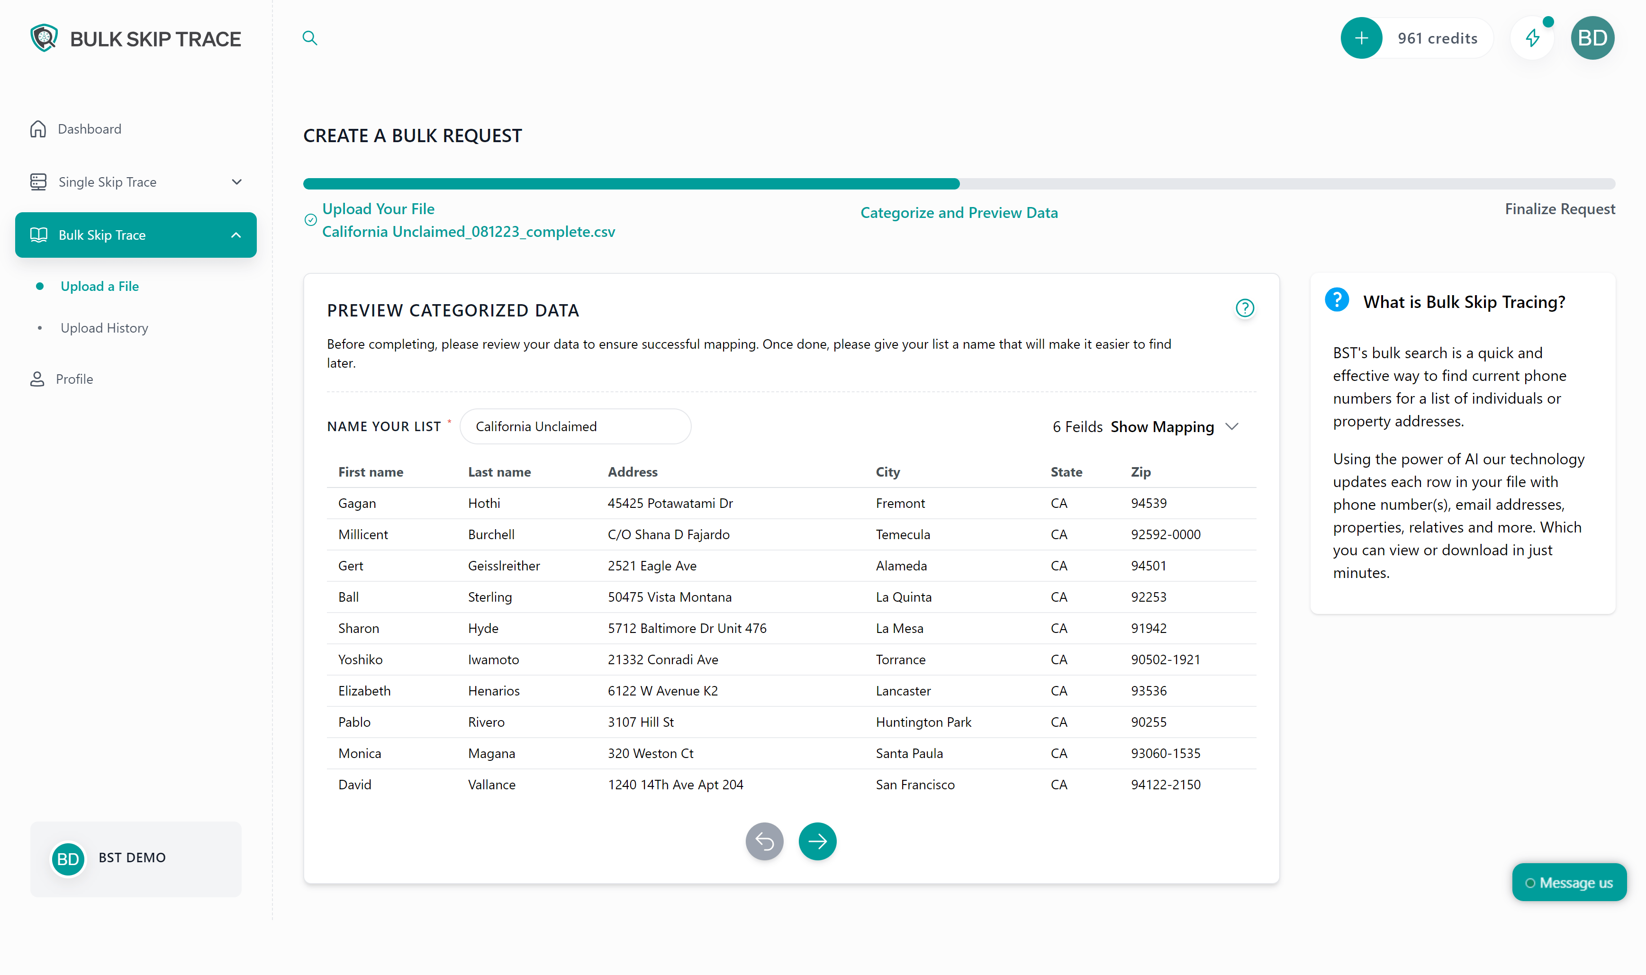Screen dimensions: 1646x975
Task: Click the search magnifier icon
Action: 309,38
